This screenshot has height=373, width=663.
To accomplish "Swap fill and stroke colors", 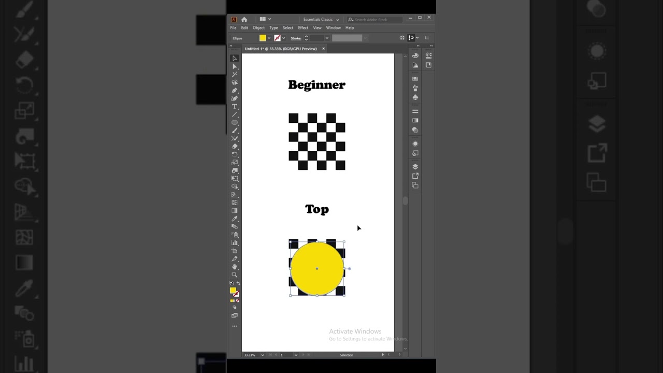I will click(x=238, y=283).
